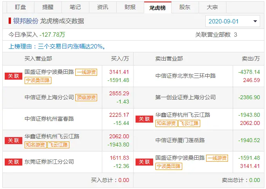Click 一线游资 tag in sell-side 国盛证券 row
The height and width of the screenshot is (189, 266).
217,158
